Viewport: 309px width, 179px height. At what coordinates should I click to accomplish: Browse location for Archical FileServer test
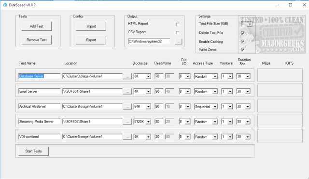pyautogui.click(x=127, y=107)
